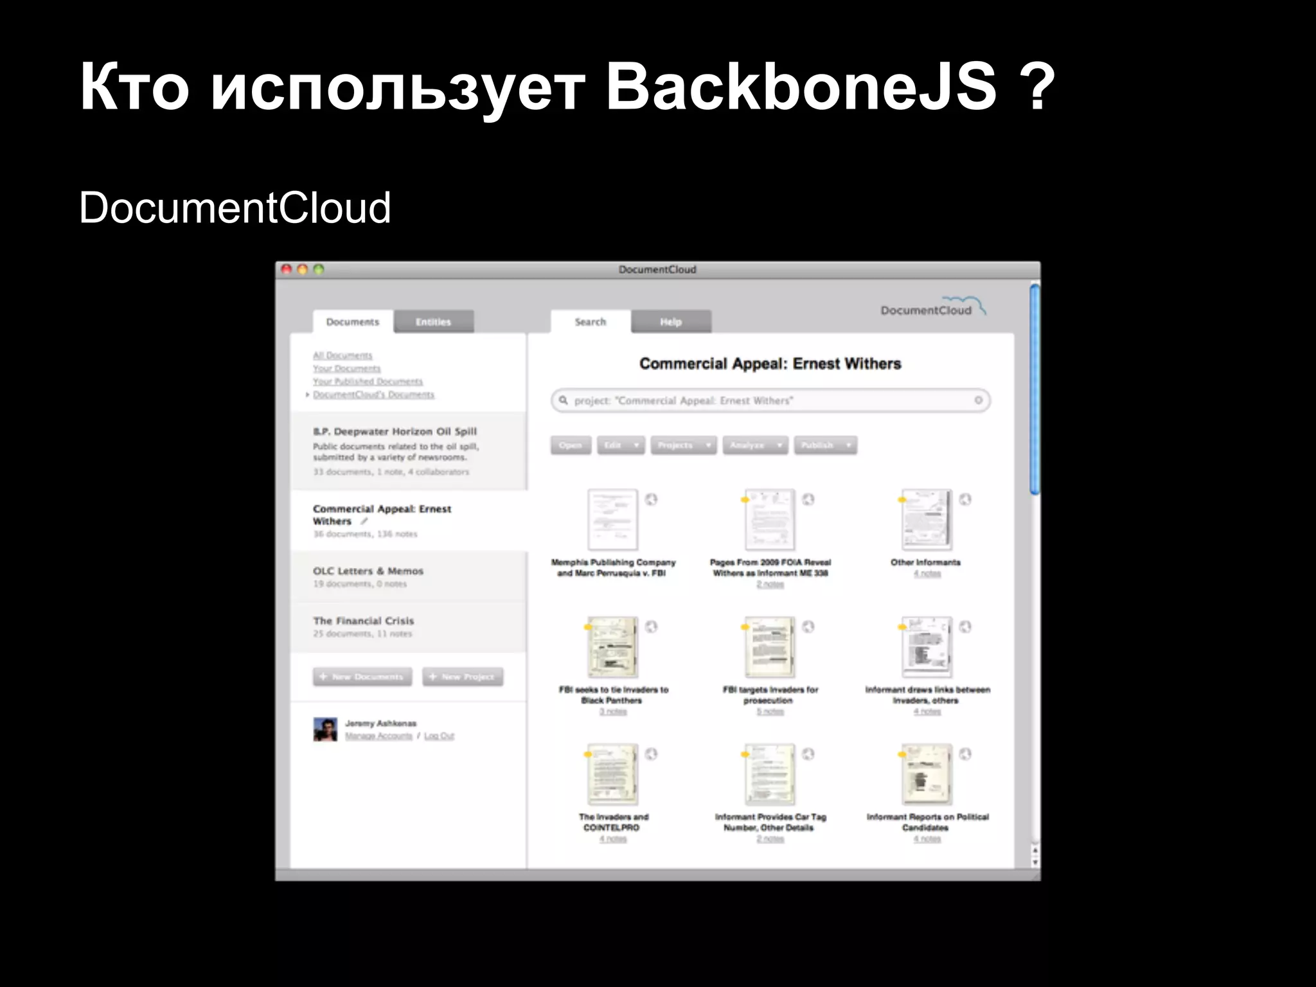Click globe icon beside Memphis Publishing Company document

[651, 499]
